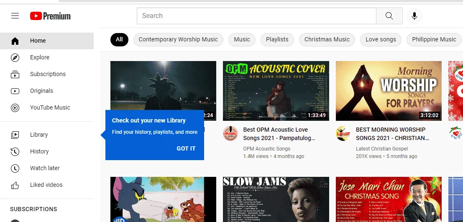Click the magnifying glass search button
Viewport: 463px width, 222px height.
tap(389, 16)
